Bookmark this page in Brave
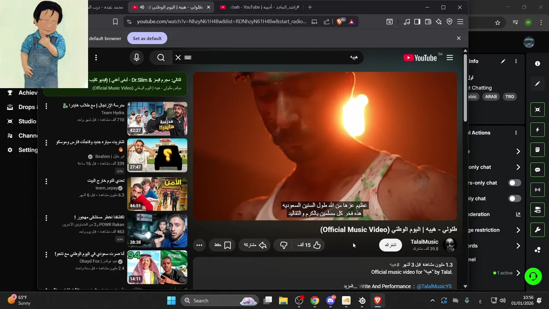 [115, 21]
